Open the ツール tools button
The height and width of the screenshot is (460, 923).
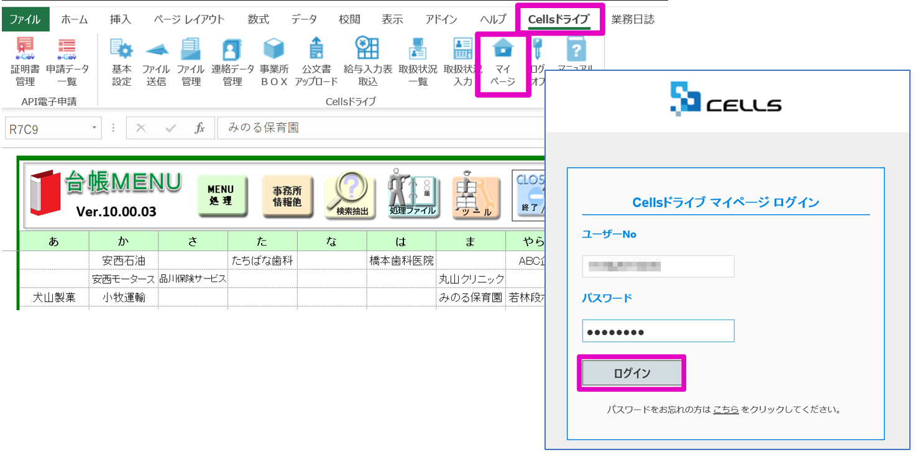coord(476,196)
